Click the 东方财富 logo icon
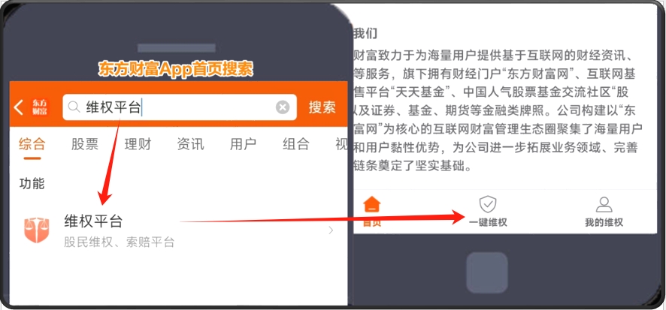 coord(40,107)
